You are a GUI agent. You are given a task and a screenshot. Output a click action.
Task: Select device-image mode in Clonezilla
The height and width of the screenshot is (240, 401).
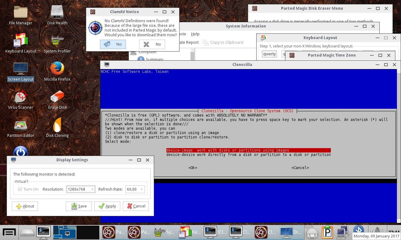(x=248, y=150)
